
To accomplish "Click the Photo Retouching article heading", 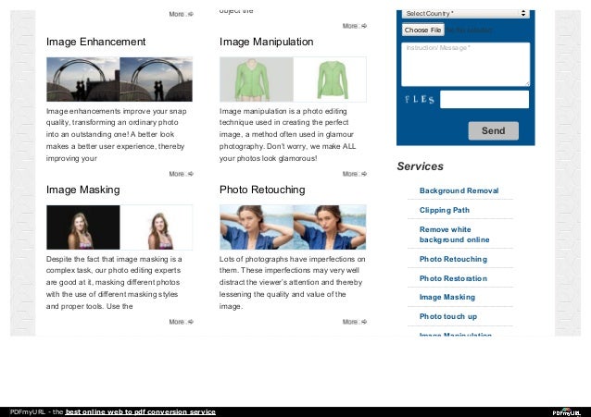I will point(262,190).
